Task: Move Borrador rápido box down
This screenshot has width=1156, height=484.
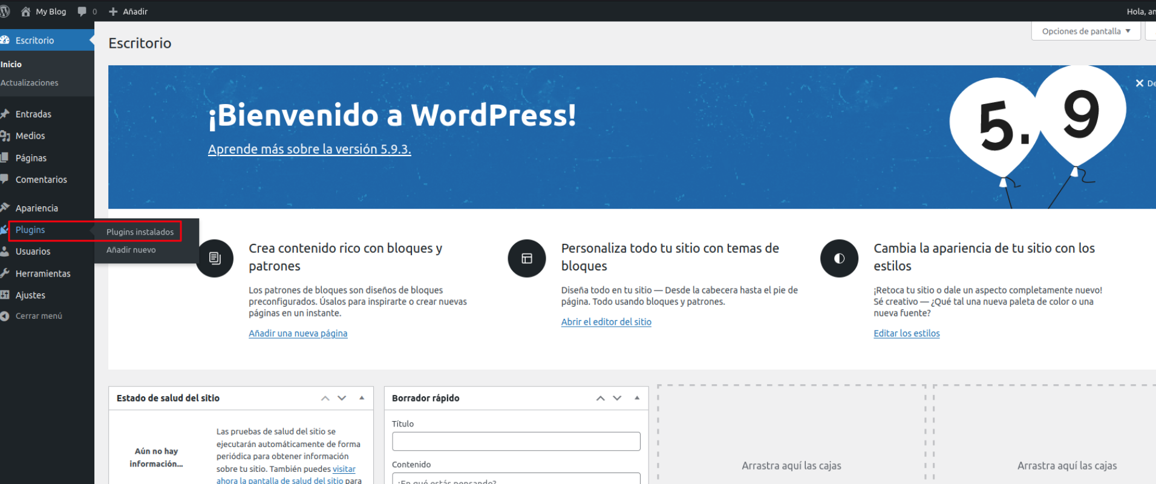Action: pos(617,398)
